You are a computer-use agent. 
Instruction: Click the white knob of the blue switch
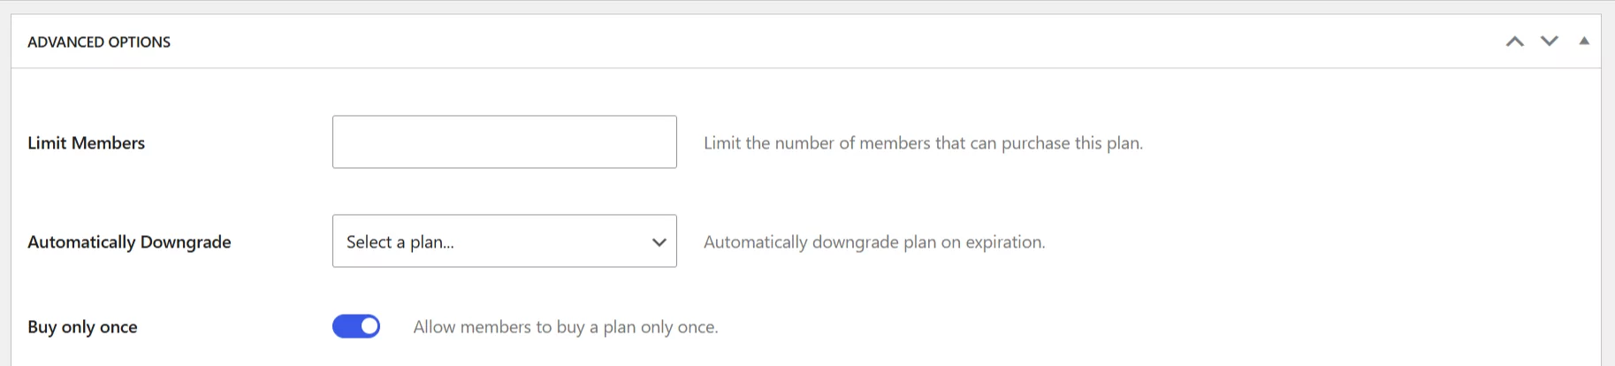tap(369, 326)
